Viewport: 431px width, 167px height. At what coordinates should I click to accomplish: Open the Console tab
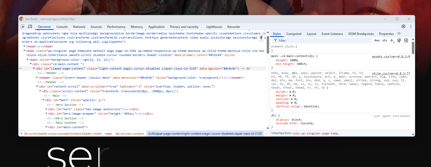pos(62,27)
